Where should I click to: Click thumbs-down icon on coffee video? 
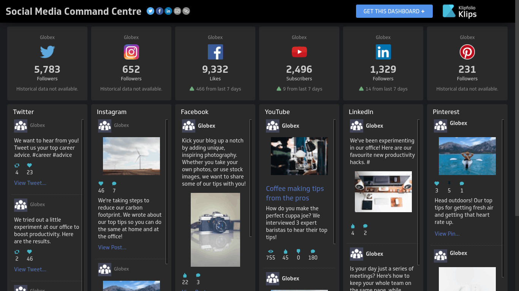point(298,251)
